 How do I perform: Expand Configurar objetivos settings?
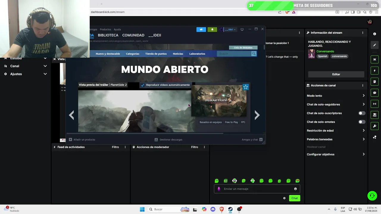pos(336,154)
